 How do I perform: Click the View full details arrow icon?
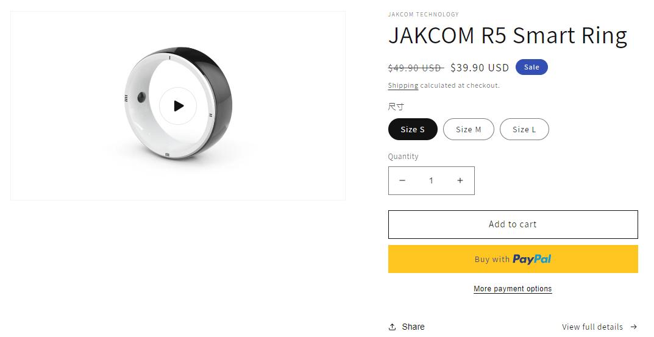(x=634, y=327)
